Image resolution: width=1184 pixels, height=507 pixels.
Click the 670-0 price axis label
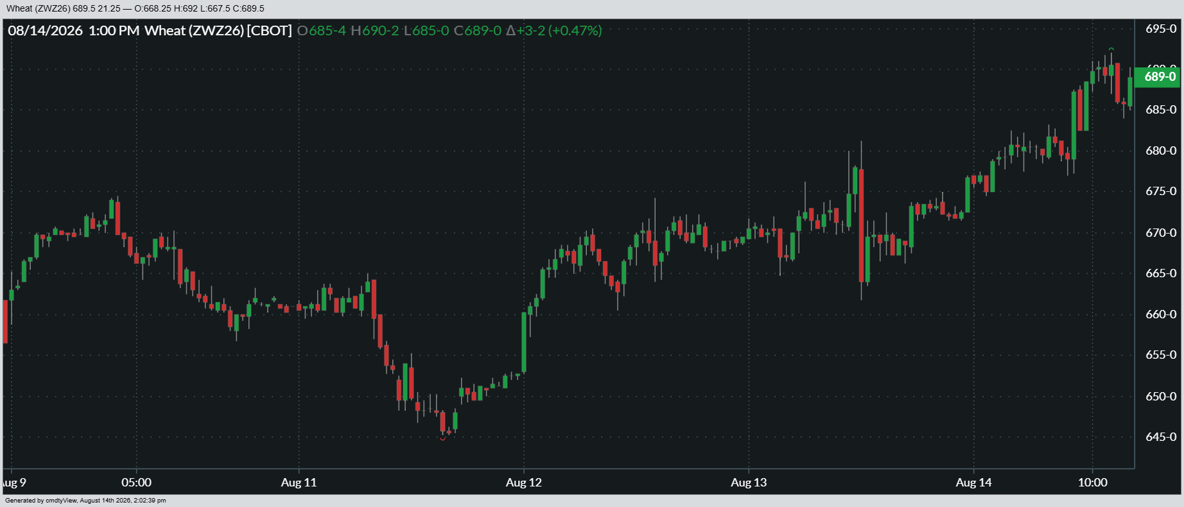(1161, 233)
